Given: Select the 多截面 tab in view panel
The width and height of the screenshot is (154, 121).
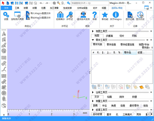Looking at the screenshot, I should [x=109, y=36].
